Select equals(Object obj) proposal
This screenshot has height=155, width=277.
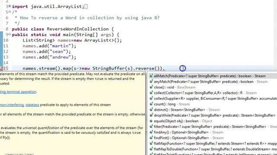pos(213,121)
